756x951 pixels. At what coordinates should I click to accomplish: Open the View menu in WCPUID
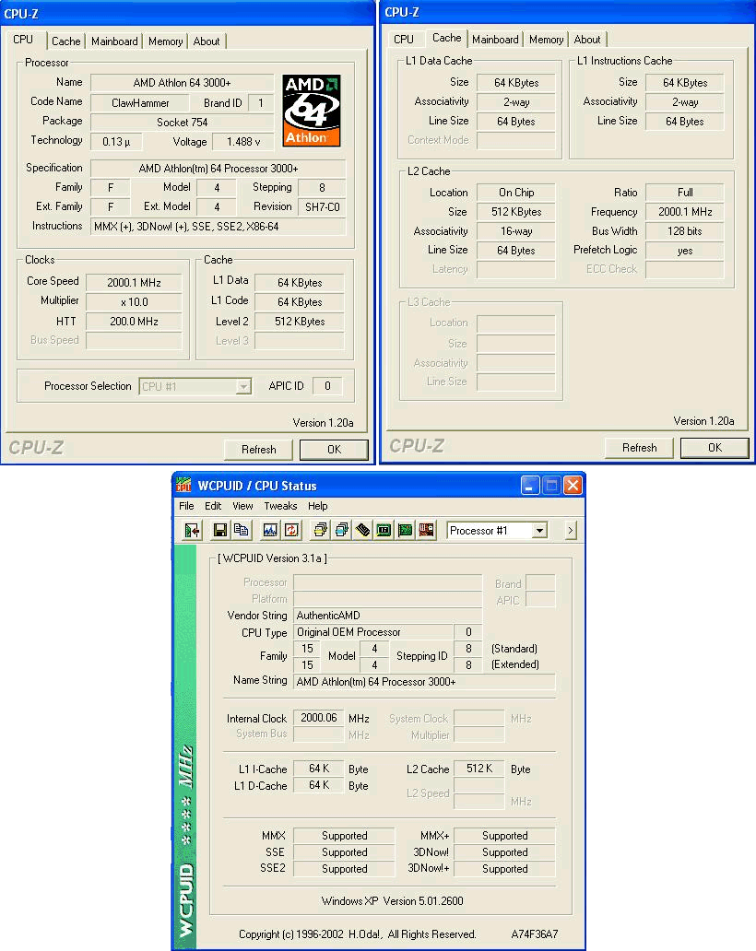click(x=242, y=506)
